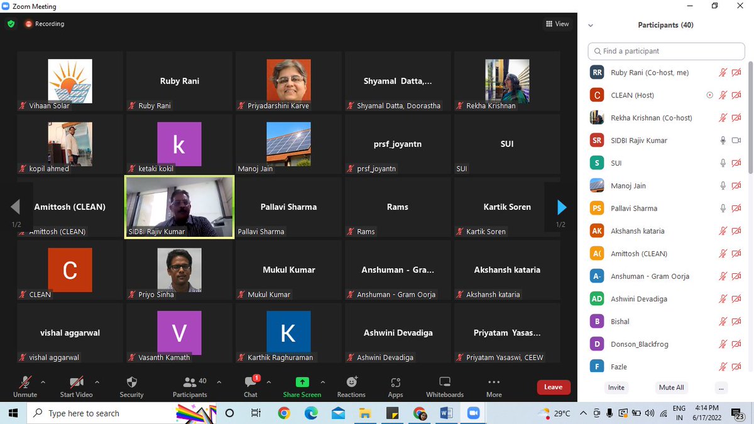Expand video options arrow beside Start Video

click(97, 382)
